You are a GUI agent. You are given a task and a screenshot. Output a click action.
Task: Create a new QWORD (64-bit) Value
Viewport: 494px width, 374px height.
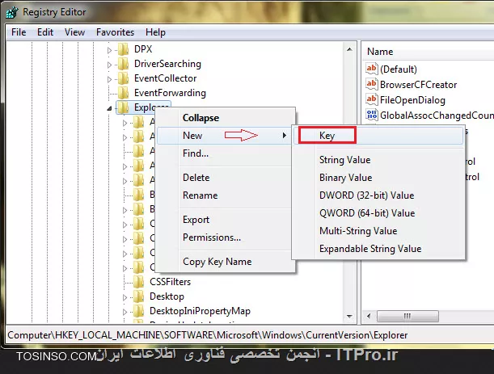(378, 213)
